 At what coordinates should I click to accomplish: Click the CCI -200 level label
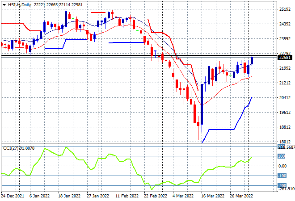[282, 185]
